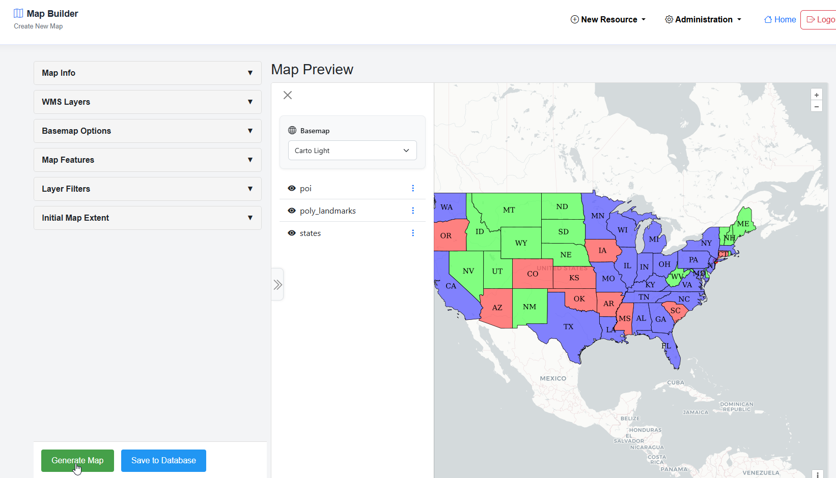836x478 pixels.
Task: Open the New Resource menu
Action: pyautogui.click(x=608, y=19)
